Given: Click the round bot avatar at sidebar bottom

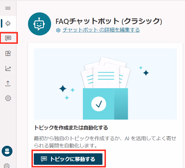Looking at the screenshot, I should tap(7, 151).
